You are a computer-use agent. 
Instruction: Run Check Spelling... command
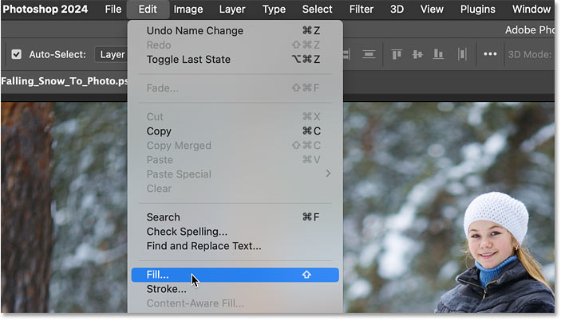click(187, 232)
